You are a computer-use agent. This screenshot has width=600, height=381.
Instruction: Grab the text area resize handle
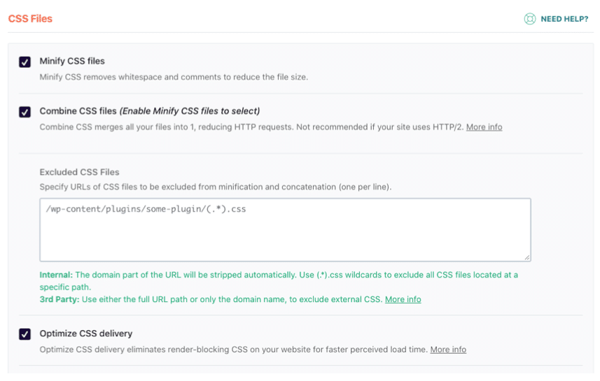(527, 257)
